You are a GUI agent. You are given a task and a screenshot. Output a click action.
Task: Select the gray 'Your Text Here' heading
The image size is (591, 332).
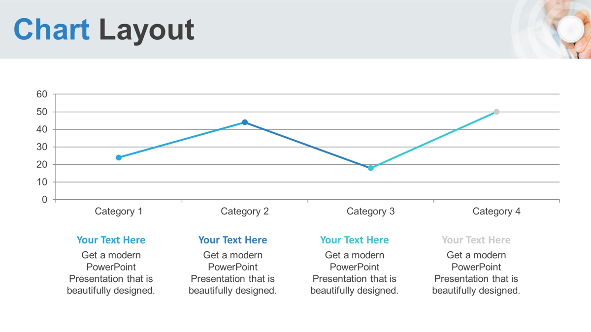[x=476, y=240]
